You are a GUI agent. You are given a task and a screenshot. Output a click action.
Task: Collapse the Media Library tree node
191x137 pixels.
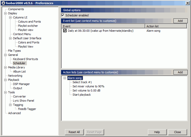[x=5, y=67]
